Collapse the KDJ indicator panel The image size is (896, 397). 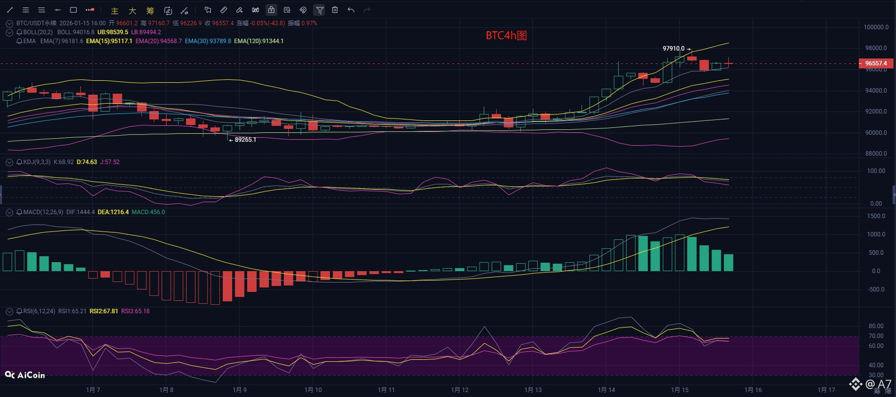tap(9, 162)
